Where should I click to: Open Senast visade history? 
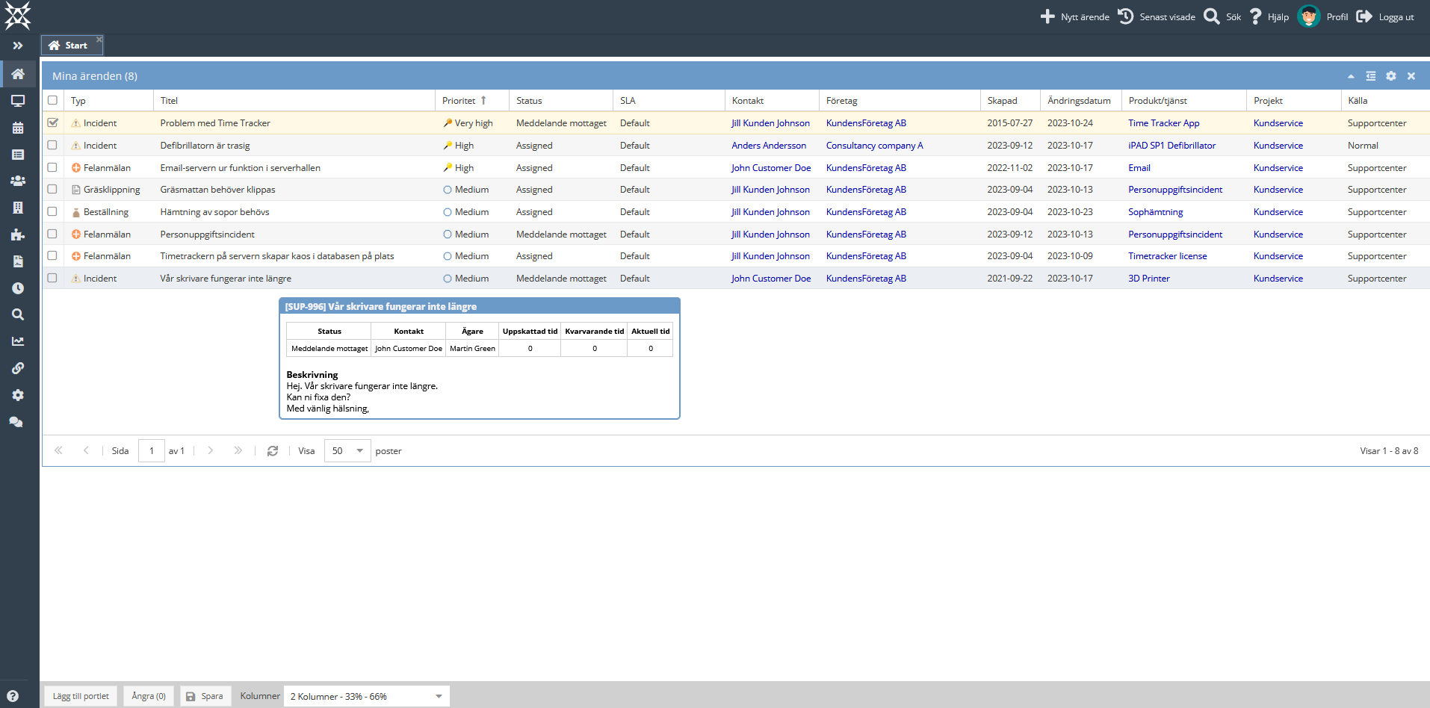1157,16
